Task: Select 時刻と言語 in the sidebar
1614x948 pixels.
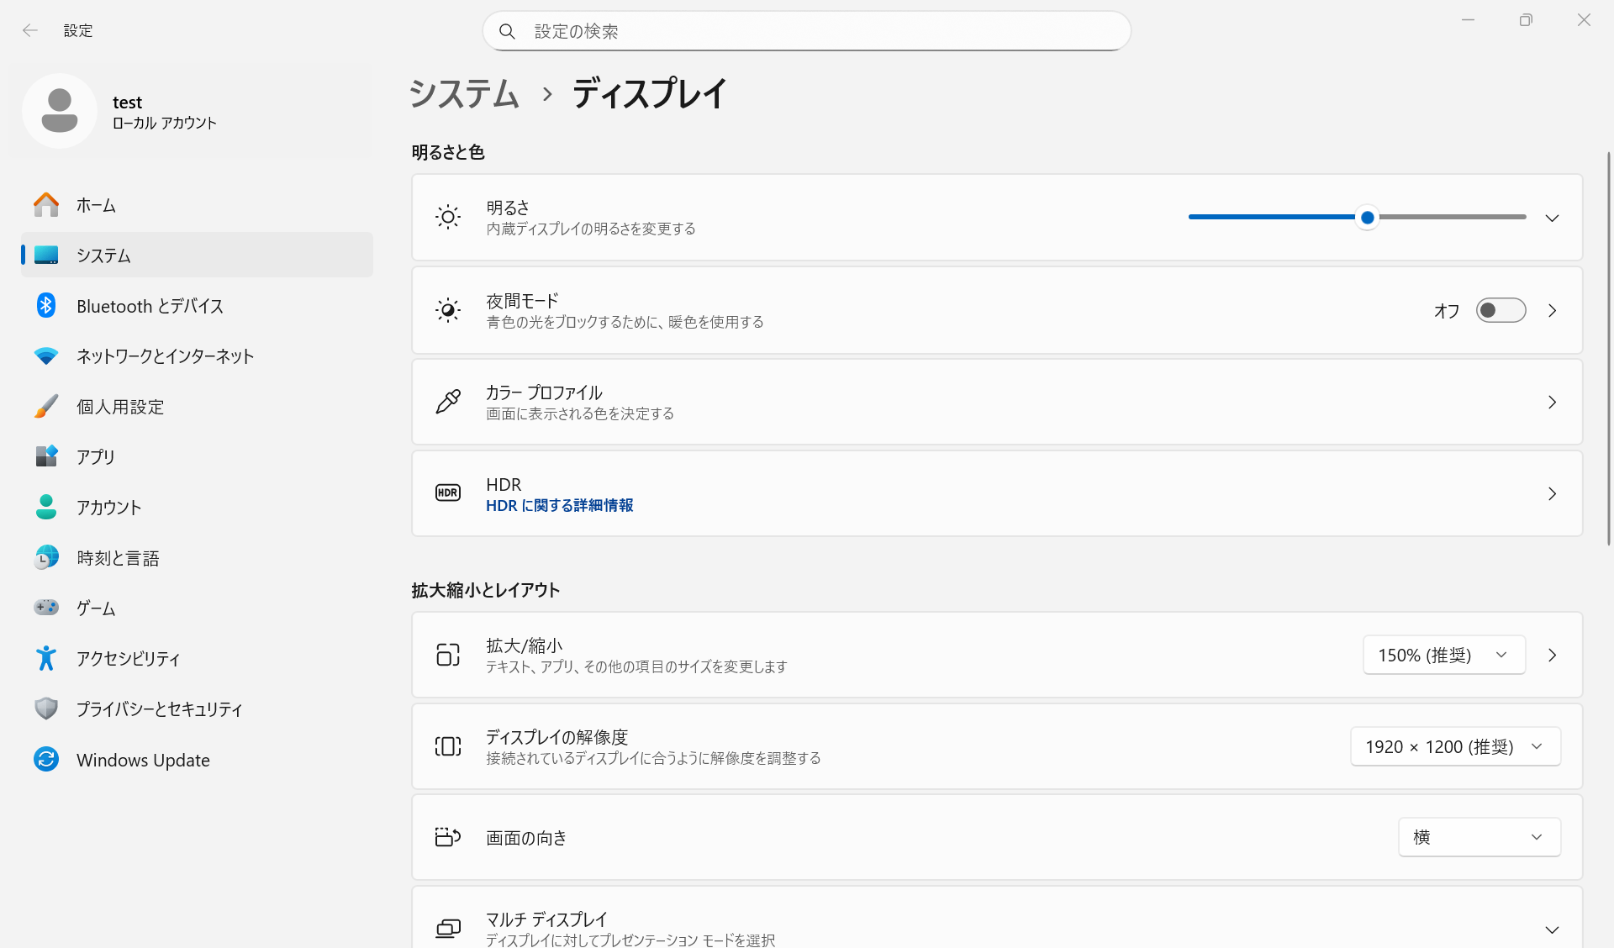Action: 118,558
